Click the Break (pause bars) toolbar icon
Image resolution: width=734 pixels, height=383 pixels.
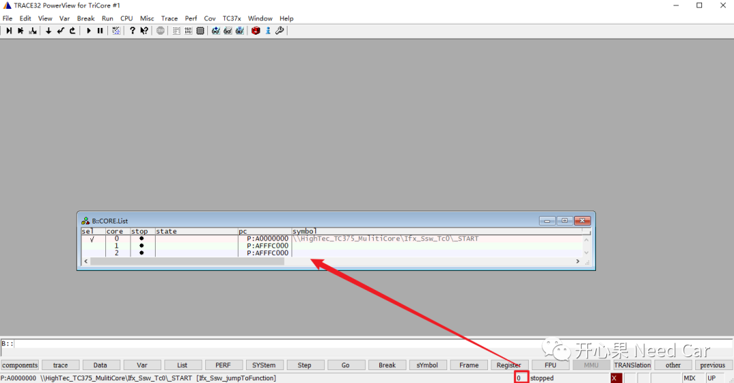click(101, 31)
